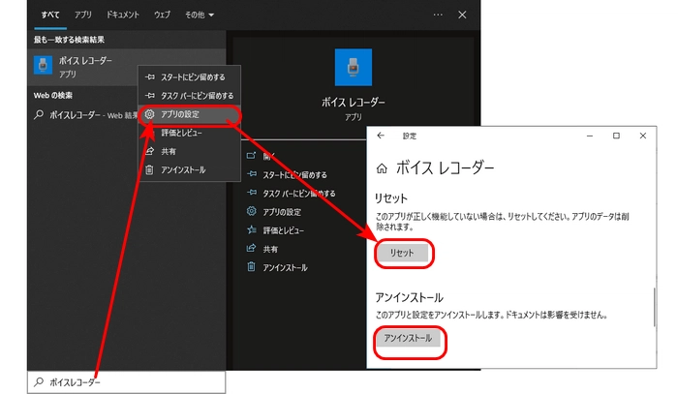This screenshot has height=394, width=678.
Task: Click the gear icon in the preview pane
Action: point(251,211)
